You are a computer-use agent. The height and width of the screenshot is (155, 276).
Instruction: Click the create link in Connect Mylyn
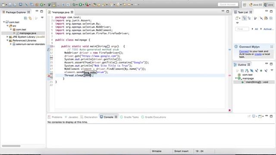[258, 54]
